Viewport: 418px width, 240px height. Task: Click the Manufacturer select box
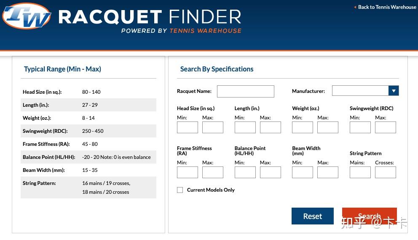(x=360, y=91)
